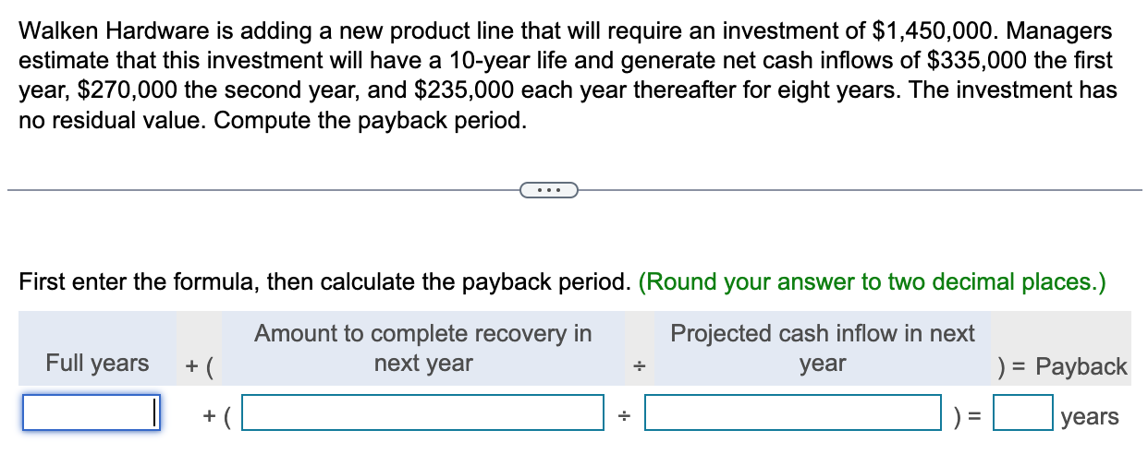Click the "First enter the formula" instruction
The height and width of the screenshot is (454, 1148).
pos(325,281)
